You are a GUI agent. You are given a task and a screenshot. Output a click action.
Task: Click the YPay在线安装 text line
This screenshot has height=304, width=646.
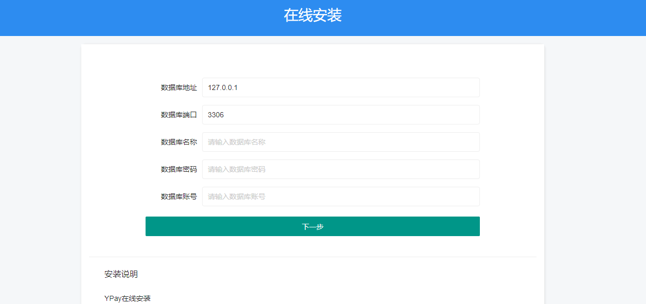coord(128,298)
